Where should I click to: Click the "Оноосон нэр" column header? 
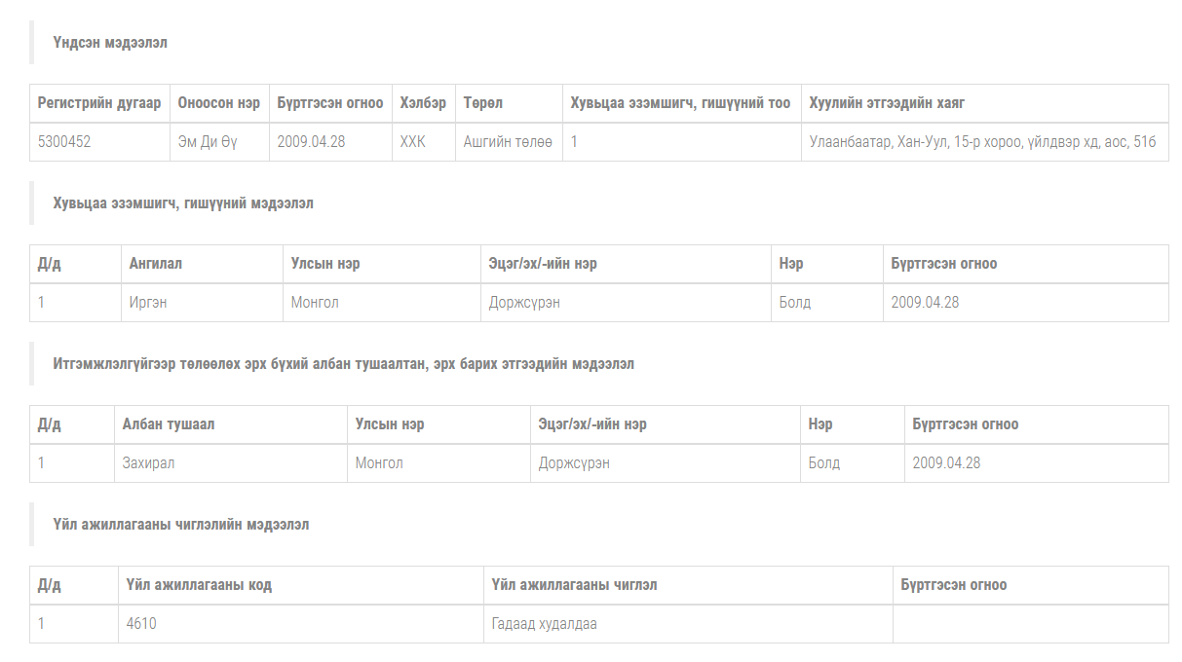[x=219, y=103]
